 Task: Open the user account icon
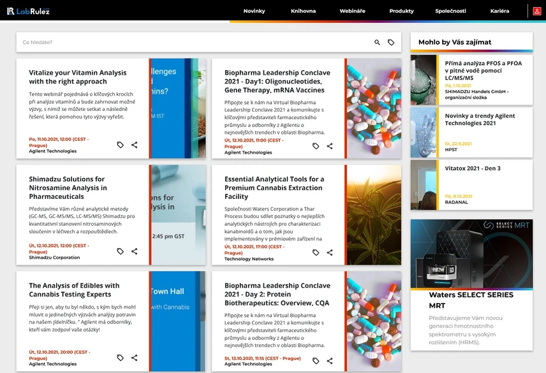[x=537, y=11]
